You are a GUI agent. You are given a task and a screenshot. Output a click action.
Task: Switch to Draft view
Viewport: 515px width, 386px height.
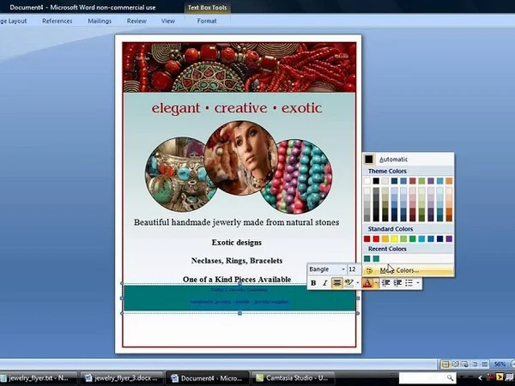(x=484, y=364)
